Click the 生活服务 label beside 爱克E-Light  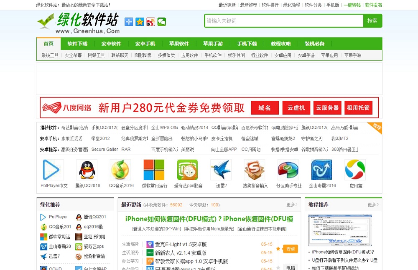pyautogui.click(x=130, y=244)
